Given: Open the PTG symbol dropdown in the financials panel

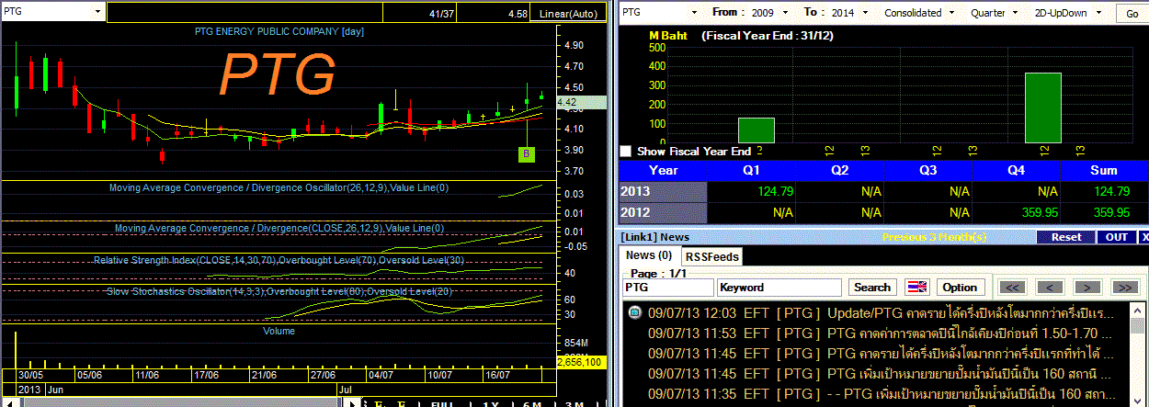Looking at the screenshot, I should (696, 13).
